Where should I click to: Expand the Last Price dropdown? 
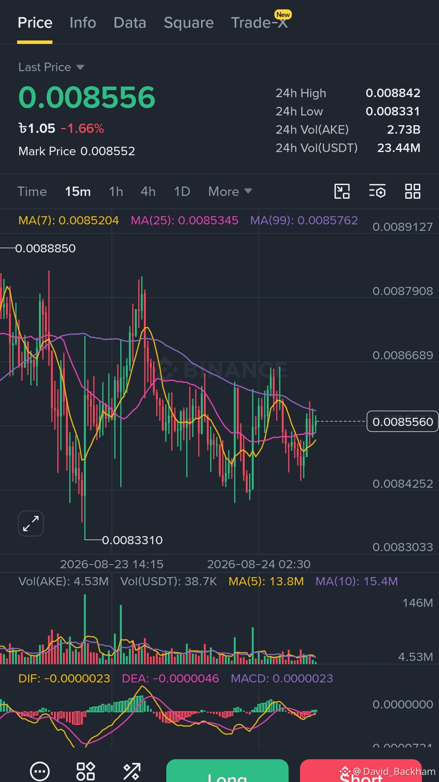tap(51, 67)
